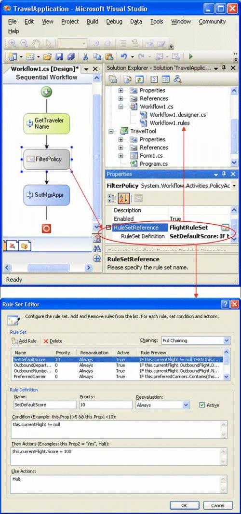Click the Save All icon
Viewport: 241px width, 514px height.
(x=71, y=57)
